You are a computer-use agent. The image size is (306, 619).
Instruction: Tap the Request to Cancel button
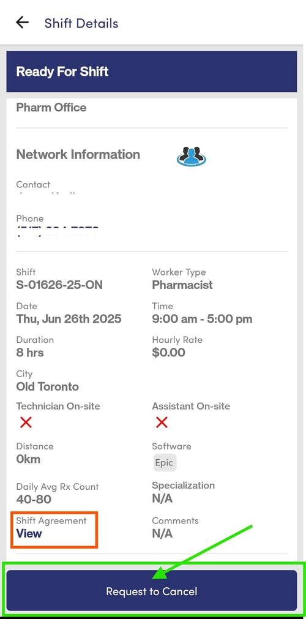tap(152, 591)
